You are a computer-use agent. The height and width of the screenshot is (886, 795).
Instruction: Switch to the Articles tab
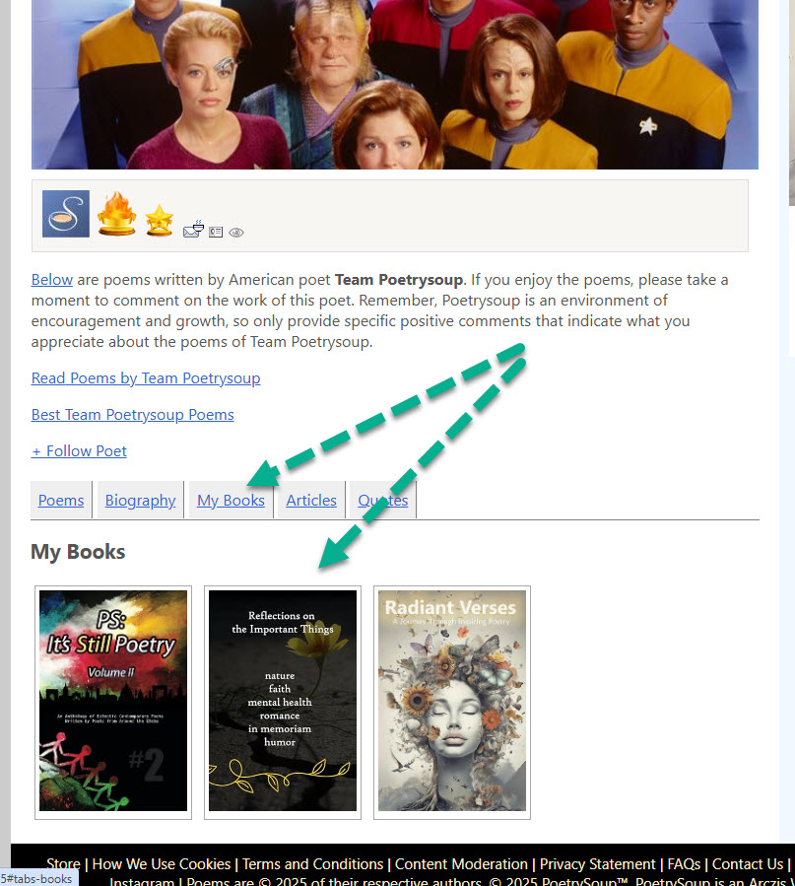coord(311,500)
